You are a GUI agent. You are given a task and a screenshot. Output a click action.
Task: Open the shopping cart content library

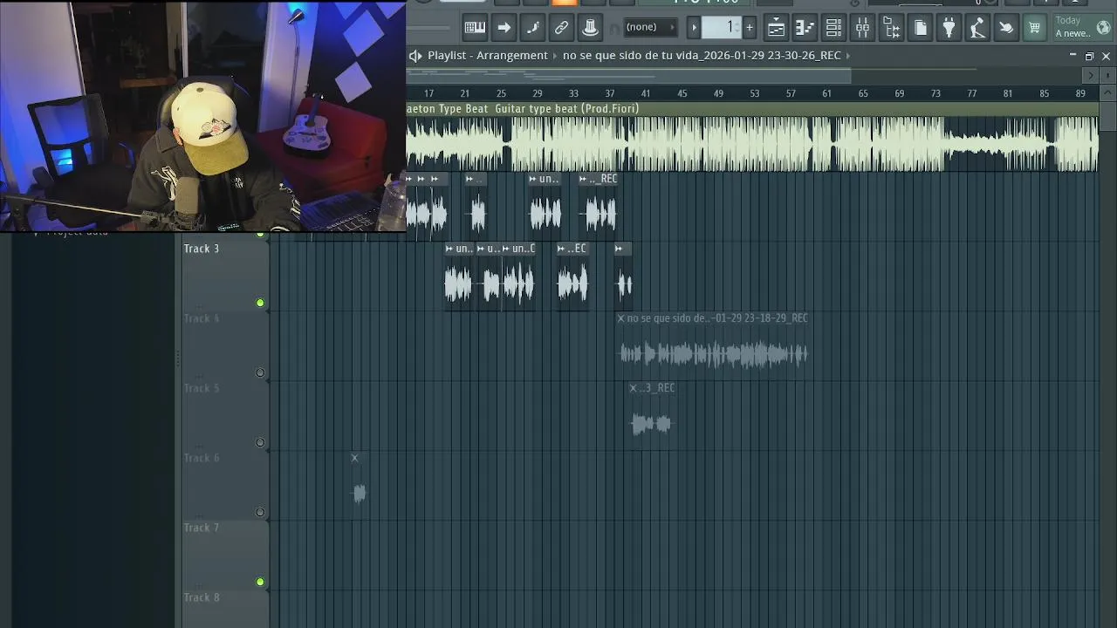pyautogui.click(x=1034, y=28)
